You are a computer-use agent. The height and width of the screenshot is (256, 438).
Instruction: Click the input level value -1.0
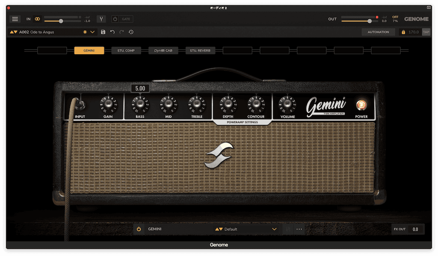(x=87, y=21)
